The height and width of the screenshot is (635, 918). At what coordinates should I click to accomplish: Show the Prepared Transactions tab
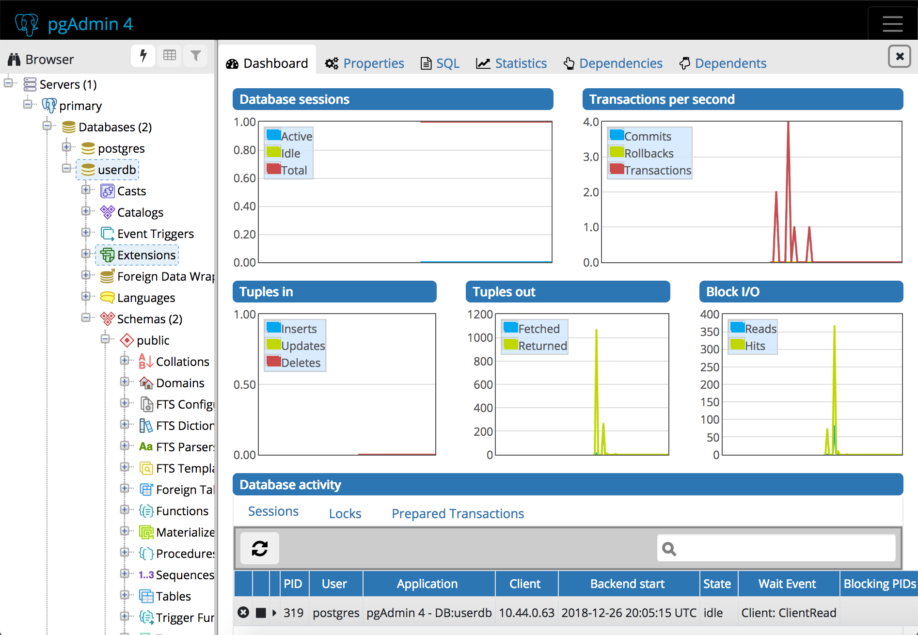(458, 513)
